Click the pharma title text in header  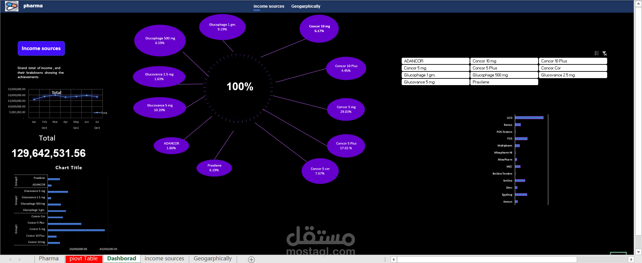point(33,6)
